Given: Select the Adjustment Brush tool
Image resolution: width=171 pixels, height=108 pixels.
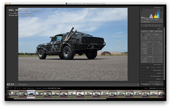Looking at the screenshot, I should [x=160, y=25].
